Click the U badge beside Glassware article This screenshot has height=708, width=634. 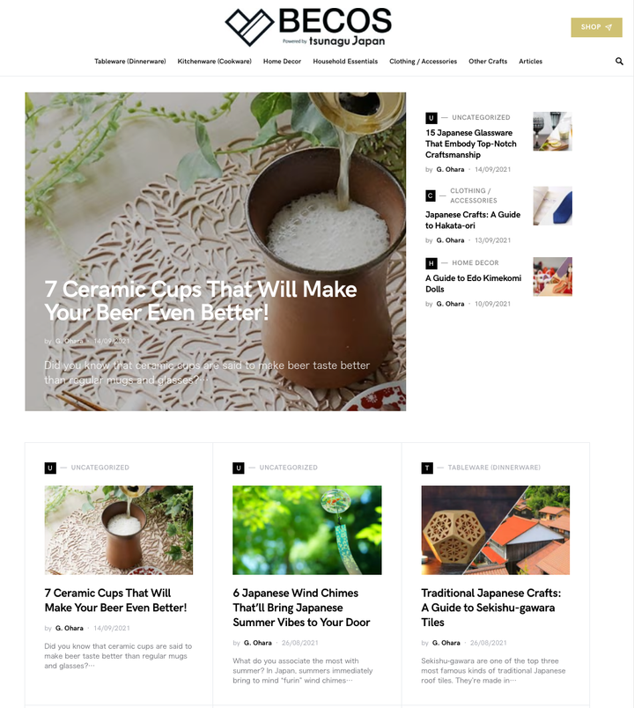coord(431,118)
